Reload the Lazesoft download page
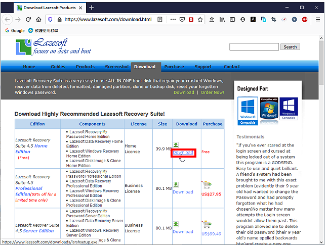The width and height of the screenshot is (329, 248). 28,20
